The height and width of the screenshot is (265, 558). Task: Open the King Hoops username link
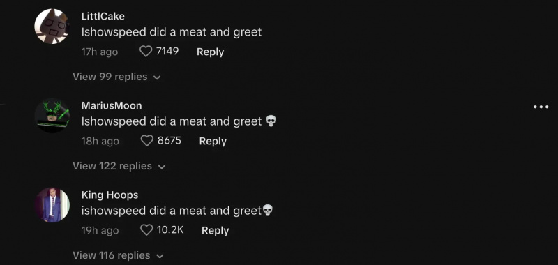point(110,195)
